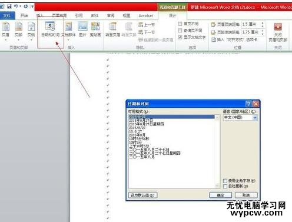Select format "2015年8月27日星期四"
This screenshot has width=292, height=222.
(x=147, y=124)
